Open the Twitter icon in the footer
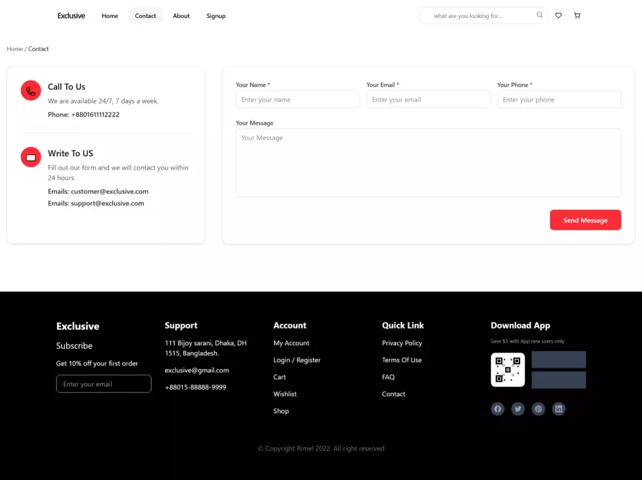This screenshot has height=480, width=642. [x=518, y=409]
